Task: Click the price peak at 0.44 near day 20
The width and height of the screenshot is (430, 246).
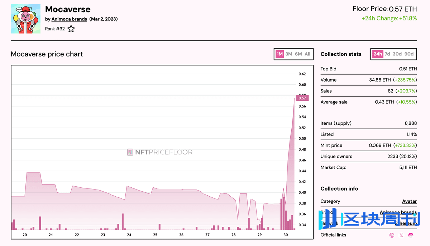Action: pyautogui.click(x=33, y=172)
